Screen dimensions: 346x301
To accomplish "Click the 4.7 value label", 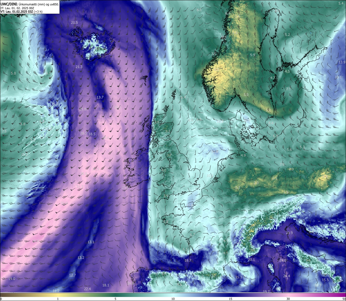I will click(273, 78).
